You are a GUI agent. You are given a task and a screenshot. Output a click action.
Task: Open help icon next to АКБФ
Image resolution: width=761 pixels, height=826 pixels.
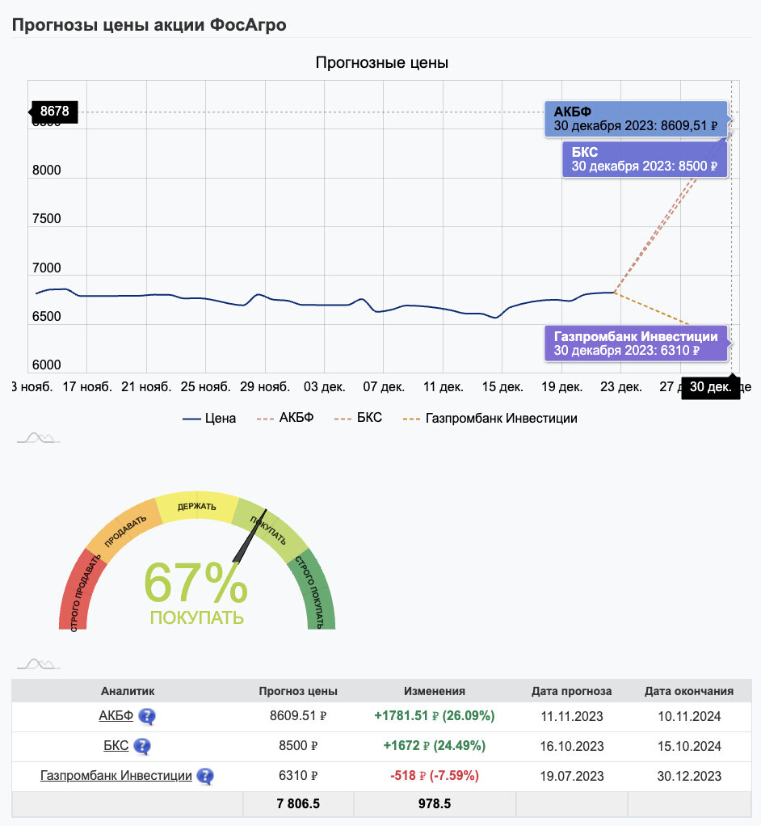click(147, 716)
